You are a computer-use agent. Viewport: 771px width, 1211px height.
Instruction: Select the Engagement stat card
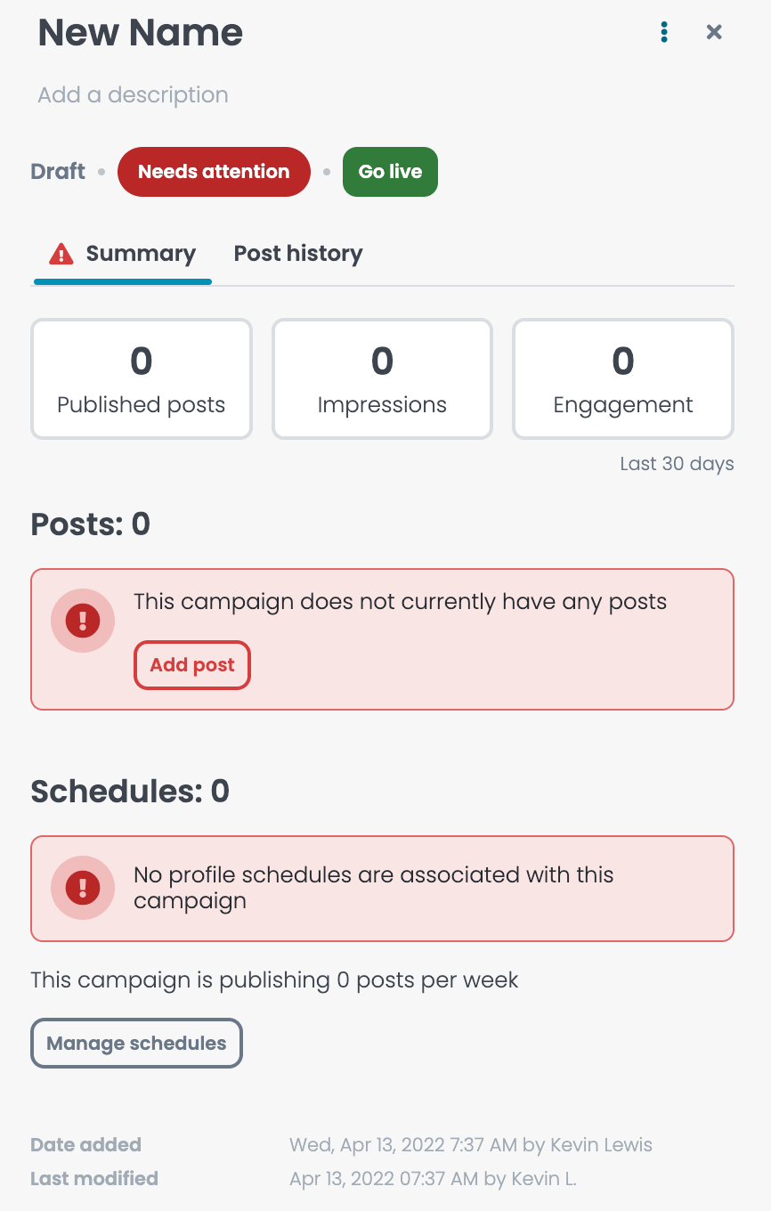click(623, 379)
